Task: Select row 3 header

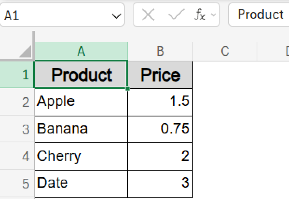Action: (17, 129)
